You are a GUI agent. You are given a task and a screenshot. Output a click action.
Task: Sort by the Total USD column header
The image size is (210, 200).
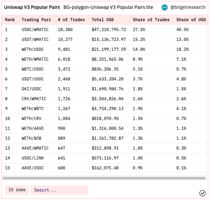(103, 20)
